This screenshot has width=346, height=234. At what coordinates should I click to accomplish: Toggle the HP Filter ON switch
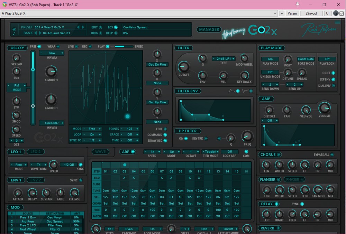186,138
